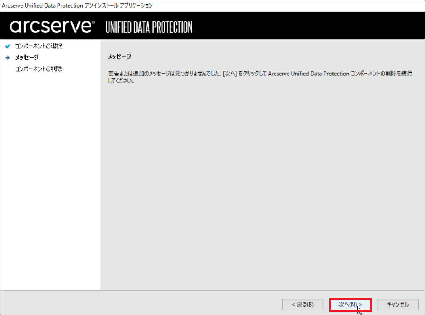Click the 次へ(N) > button
Viewport: 425px width, 315px height.
tap(350, 304)
